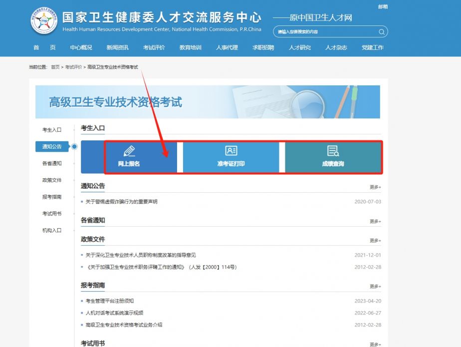Click 更多+ beside the 政策文件 heading

pyautogui.click(x=376, y=241)
